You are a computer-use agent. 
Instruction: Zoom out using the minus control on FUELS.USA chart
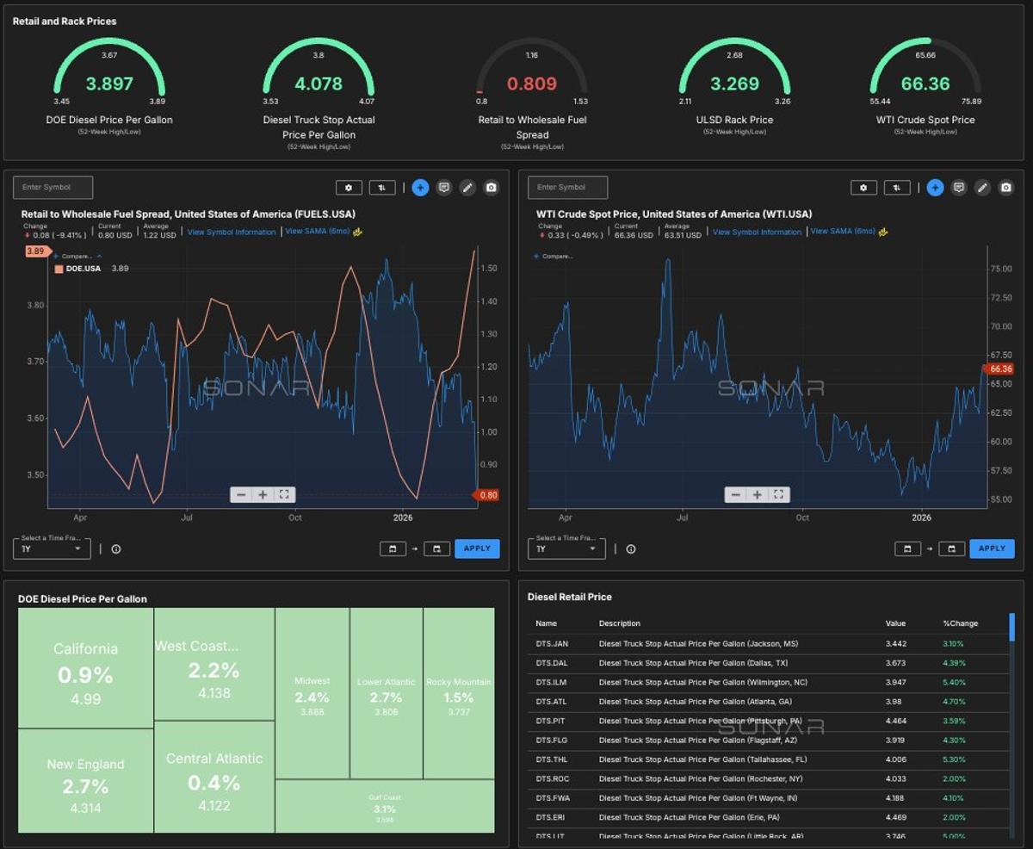tap(241, 494)
